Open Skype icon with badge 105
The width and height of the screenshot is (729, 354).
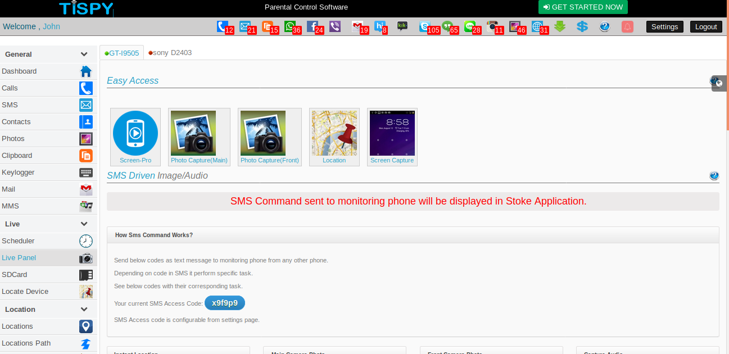pos(425,26)
